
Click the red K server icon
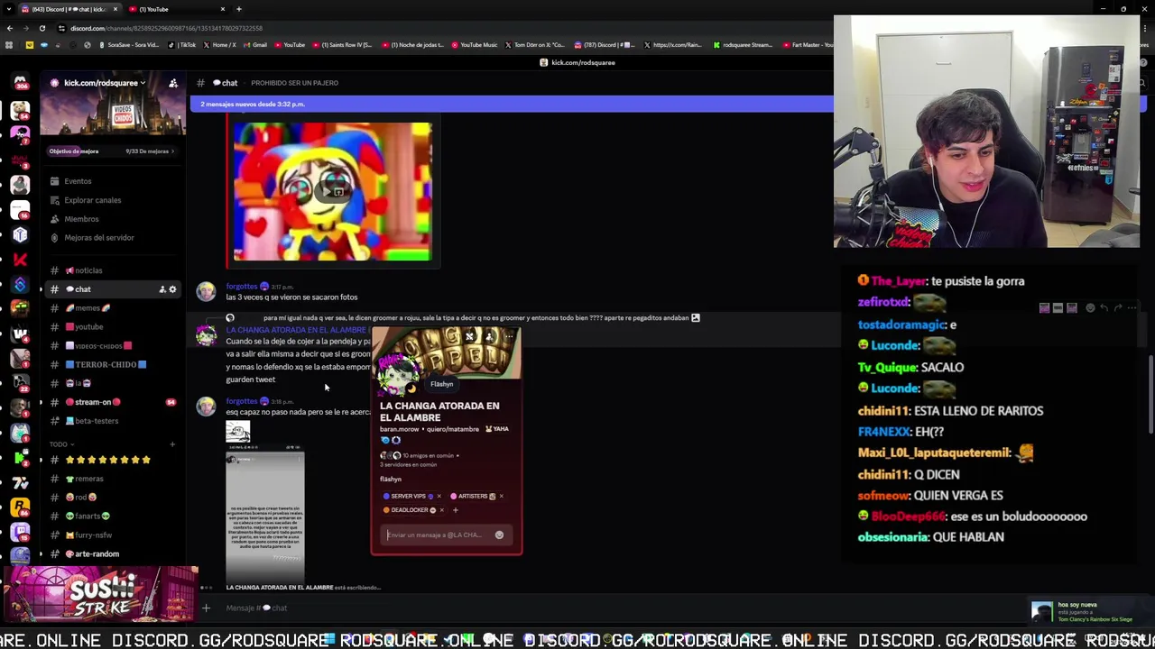click(x=20, y=260)
